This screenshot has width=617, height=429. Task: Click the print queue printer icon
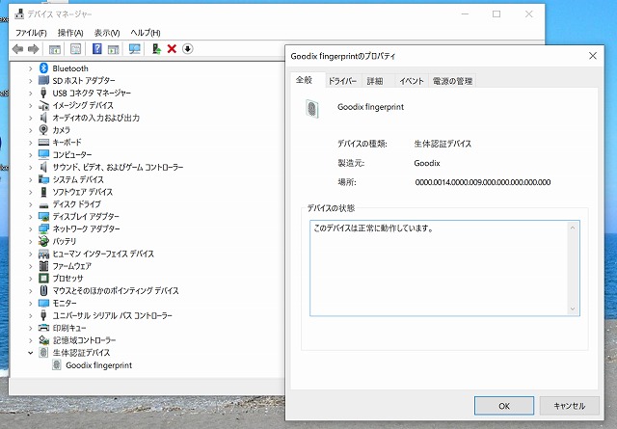43,328
